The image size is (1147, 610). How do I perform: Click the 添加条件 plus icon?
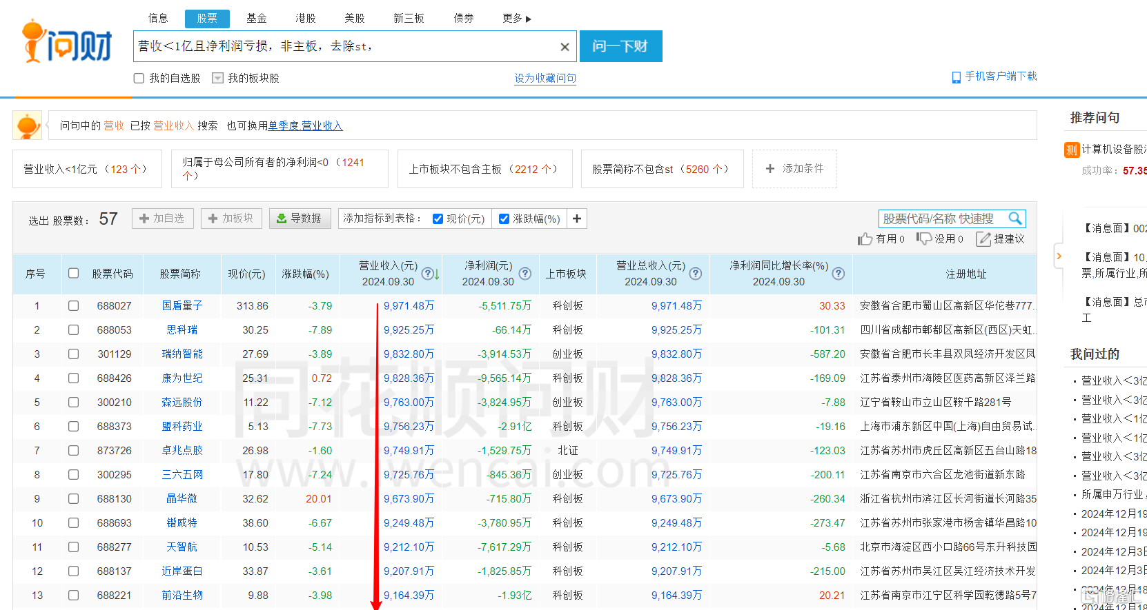(x=770, y=169)
